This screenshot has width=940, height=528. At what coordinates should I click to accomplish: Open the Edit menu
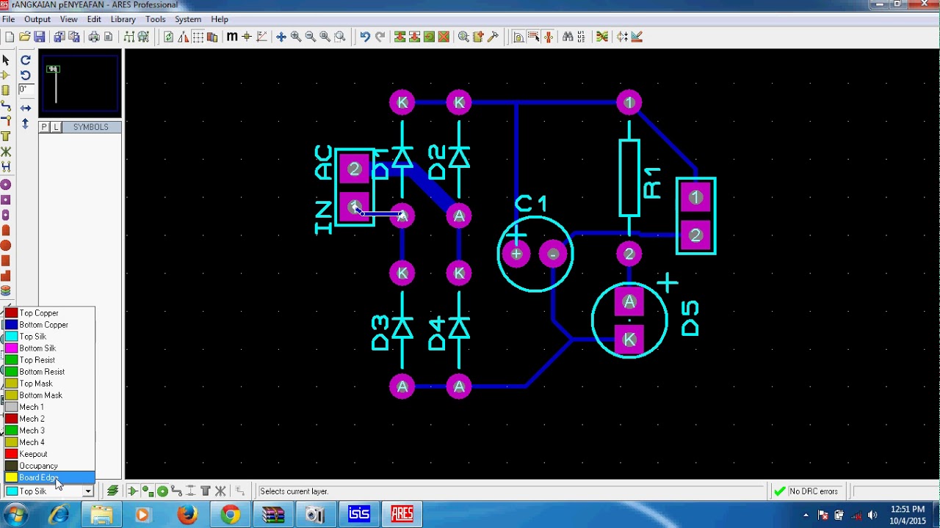click(94, 19)
